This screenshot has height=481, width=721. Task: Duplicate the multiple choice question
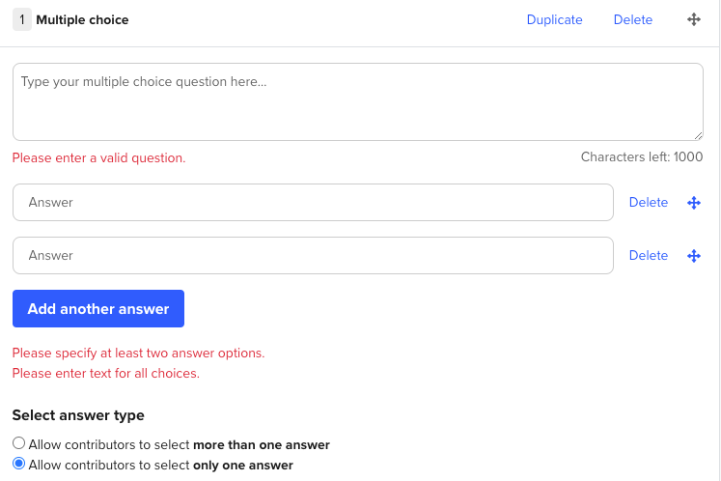(555, 19)
